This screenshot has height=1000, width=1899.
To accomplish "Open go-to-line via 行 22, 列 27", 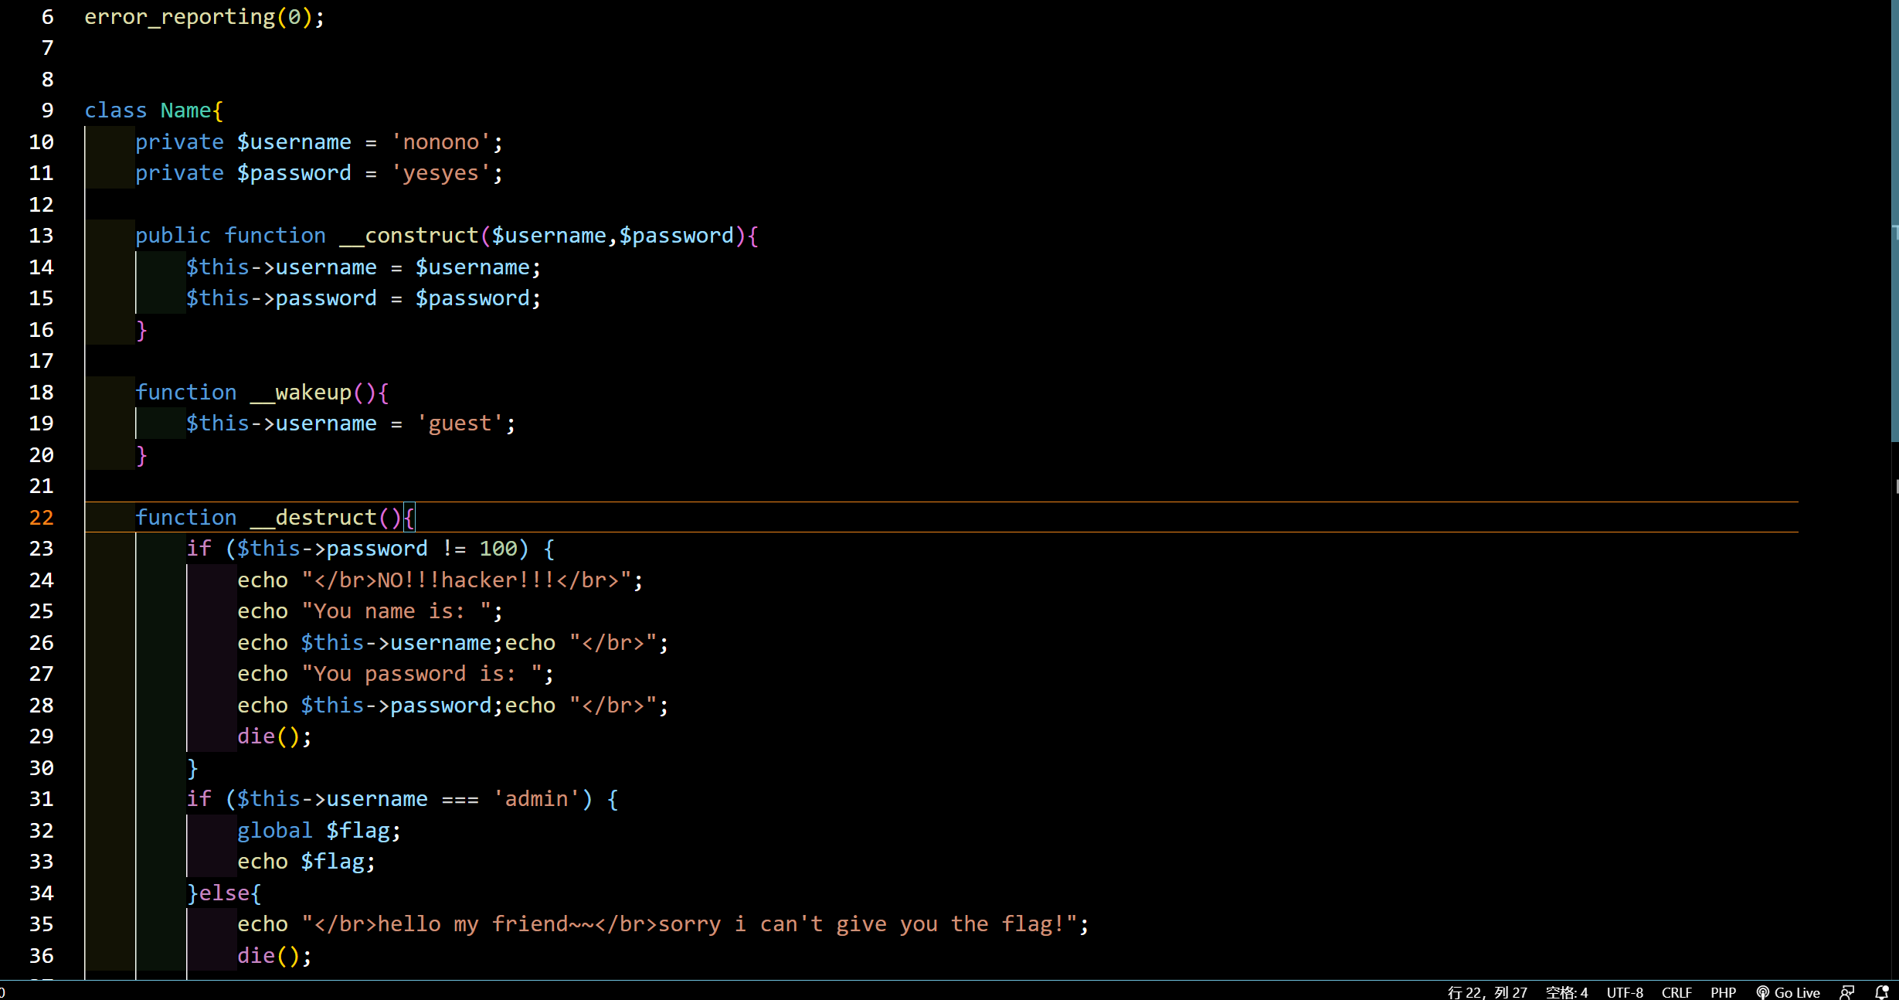I will [1487, 992].
